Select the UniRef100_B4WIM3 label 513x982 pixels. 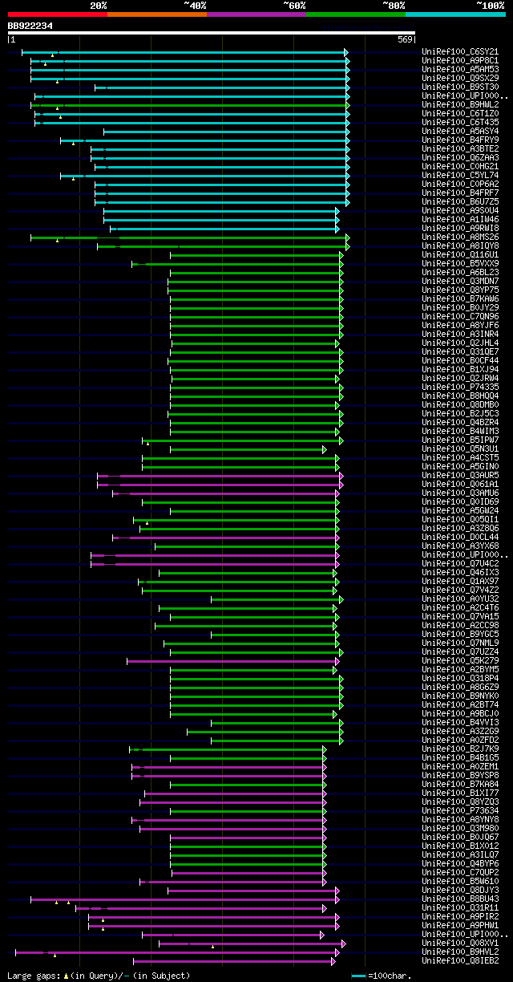[x=460, y=432]
